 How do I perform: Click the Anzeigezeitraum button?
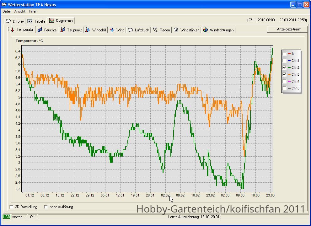[x=287, y=29]
